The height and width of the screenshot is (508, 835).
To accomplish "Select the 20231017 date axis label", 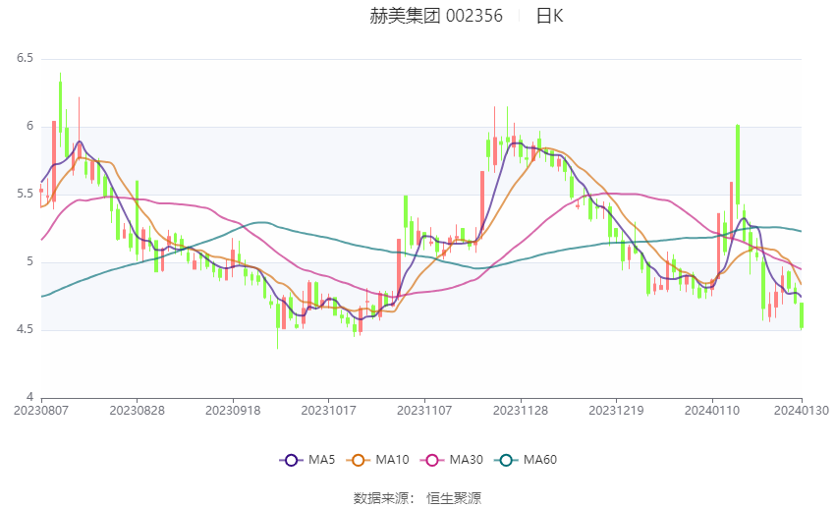I will tap(328, 411).
